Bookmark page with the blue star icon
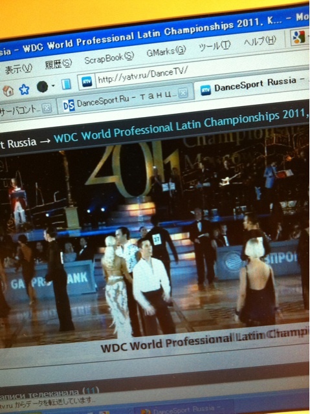 25,89
